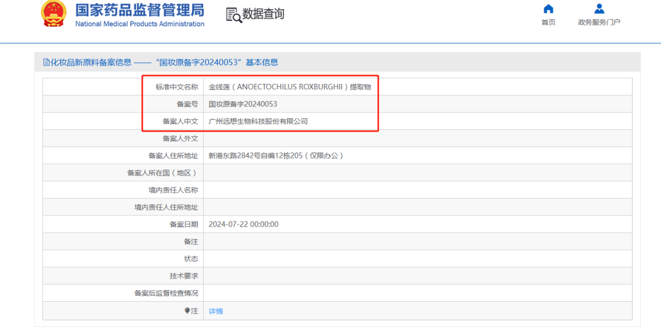Click the filing date 2024-07-22 value
Screen dimensions: 661x336
click(x=243, y=224)
